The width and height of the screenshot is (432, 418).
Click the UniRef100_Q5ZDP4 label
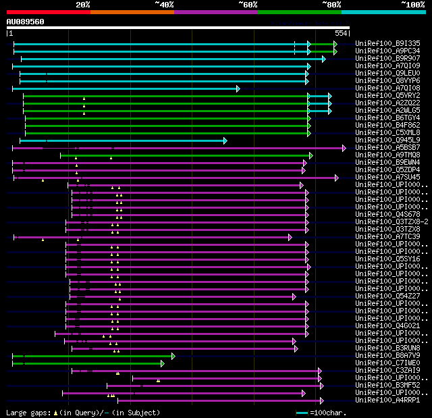point(387,170)
